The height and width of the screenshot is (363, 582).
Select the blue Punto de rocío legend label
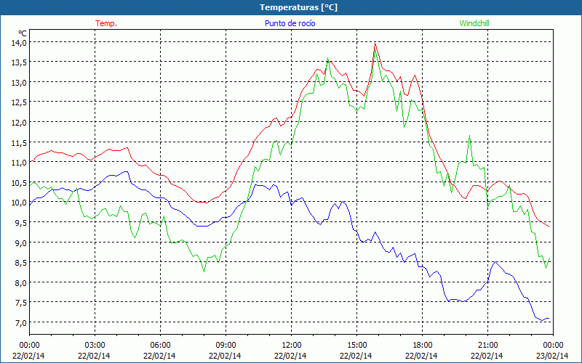(290, 23)
